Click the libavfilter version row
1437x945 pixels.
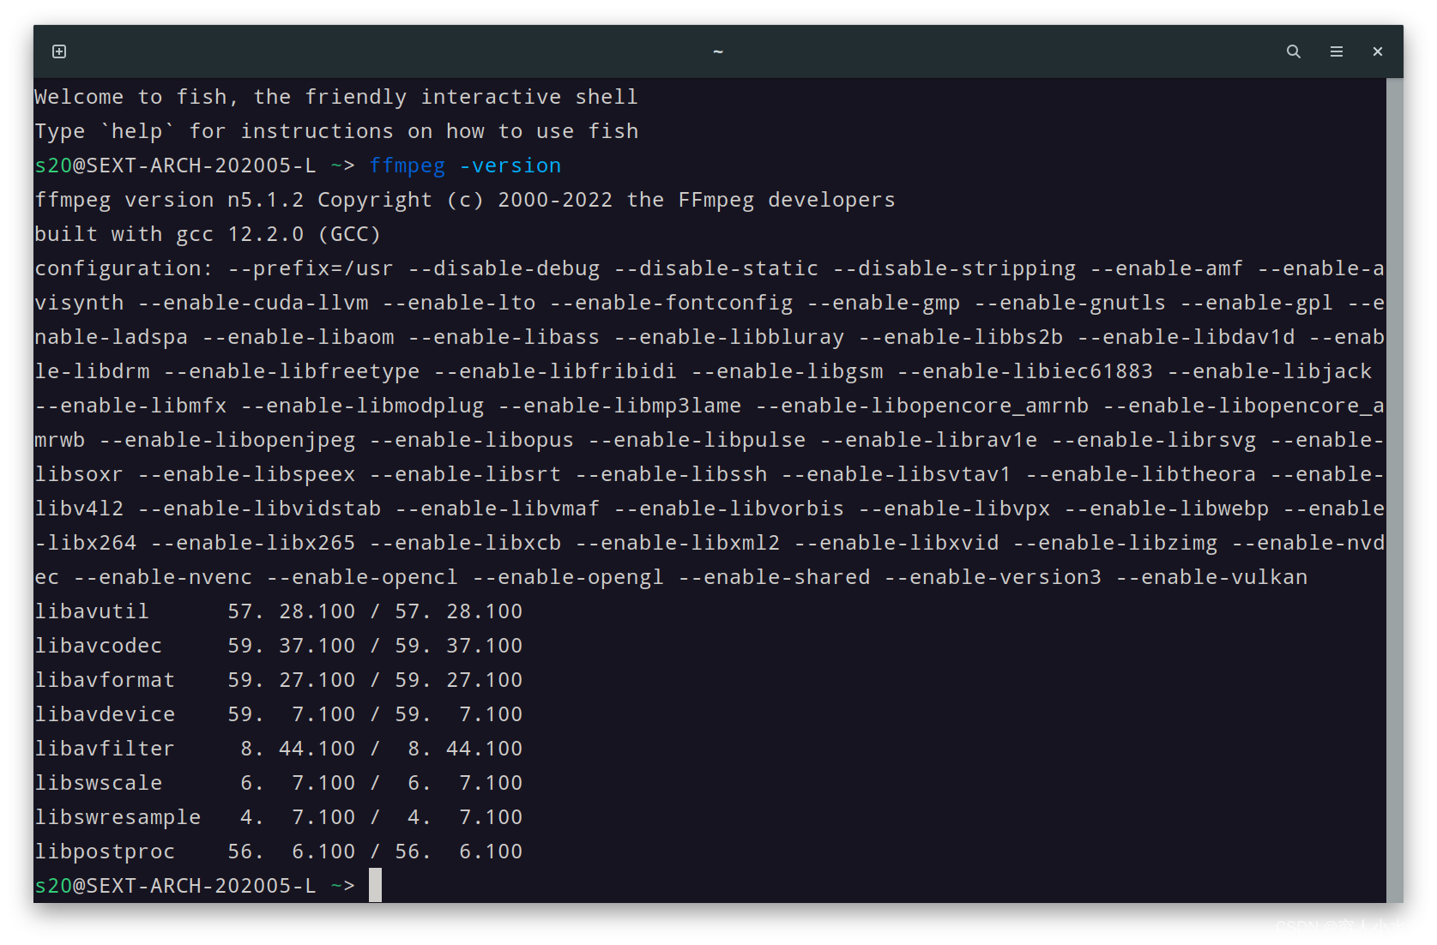pyautogui.click(x=278, y=749)
